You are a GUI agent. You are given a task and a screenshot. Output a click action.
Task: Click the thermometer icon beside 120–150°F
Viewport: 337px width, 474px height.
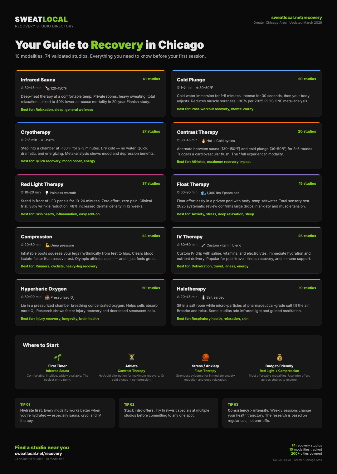tap(47, 88)
